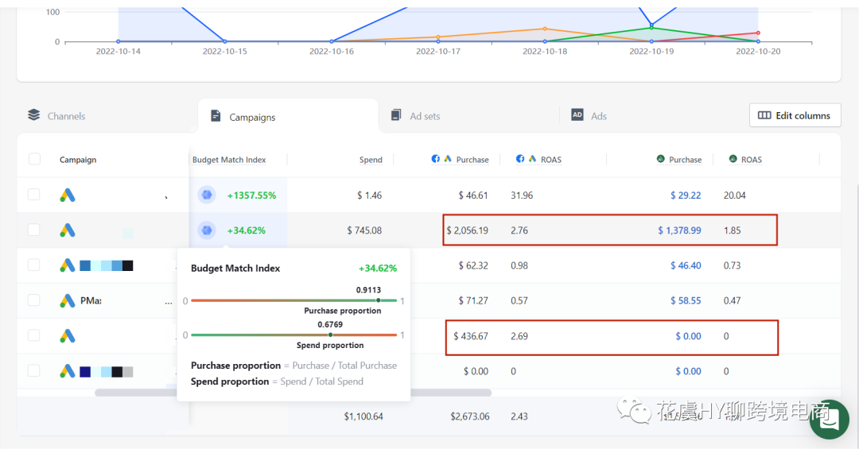This screenshot has width=859, height=449.
Task: Click Google Ads icon beside PMax campaign
Action: coord(68,300)
